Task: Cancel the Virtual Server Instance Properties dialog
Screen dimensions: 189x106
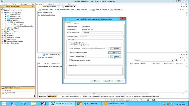Action: (107, 81)
